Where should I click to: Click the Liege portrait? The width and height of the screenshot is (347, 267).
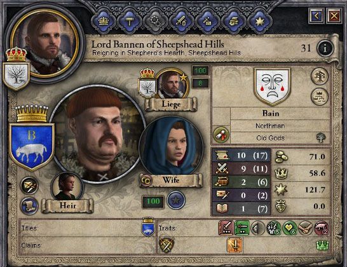(172, 84)
